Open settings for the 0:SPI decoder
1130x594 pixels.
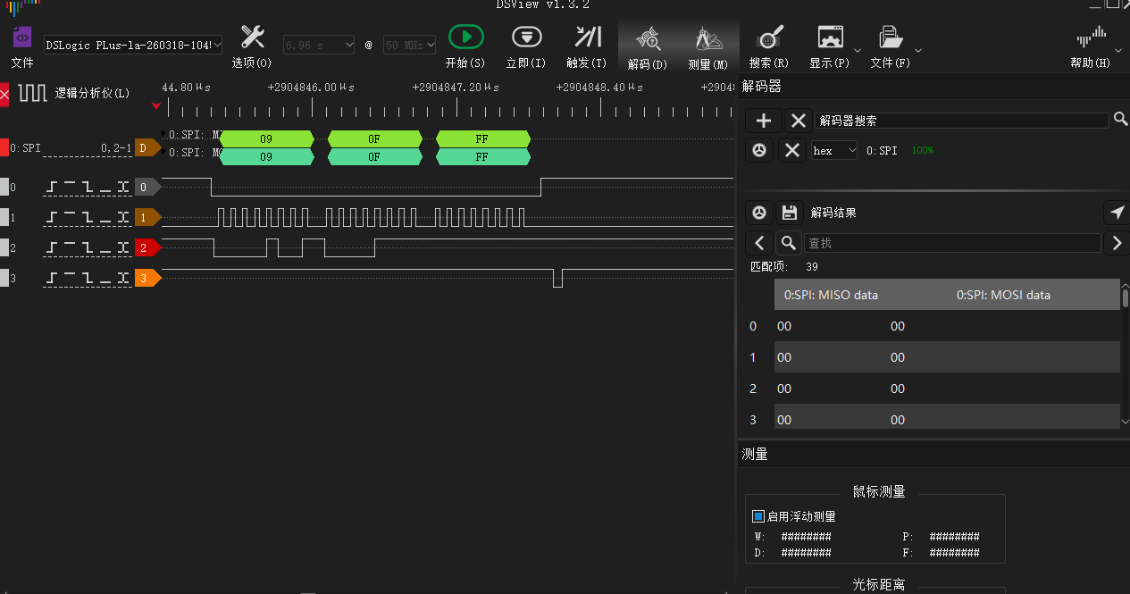point(759,150)
